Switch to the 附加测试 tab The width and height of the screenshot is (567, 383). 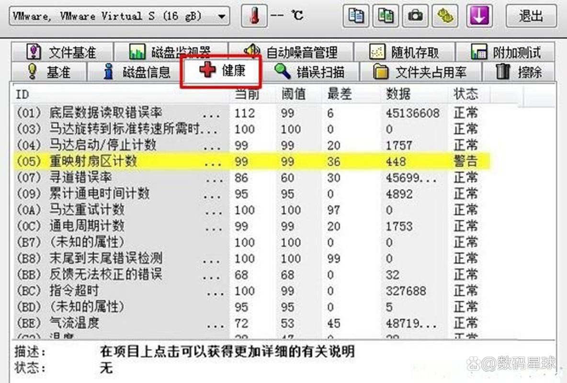[506, 52]
